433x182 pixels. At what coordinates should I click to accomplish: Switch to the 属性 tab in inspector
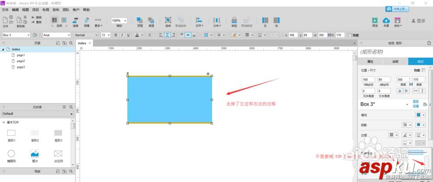370,62
